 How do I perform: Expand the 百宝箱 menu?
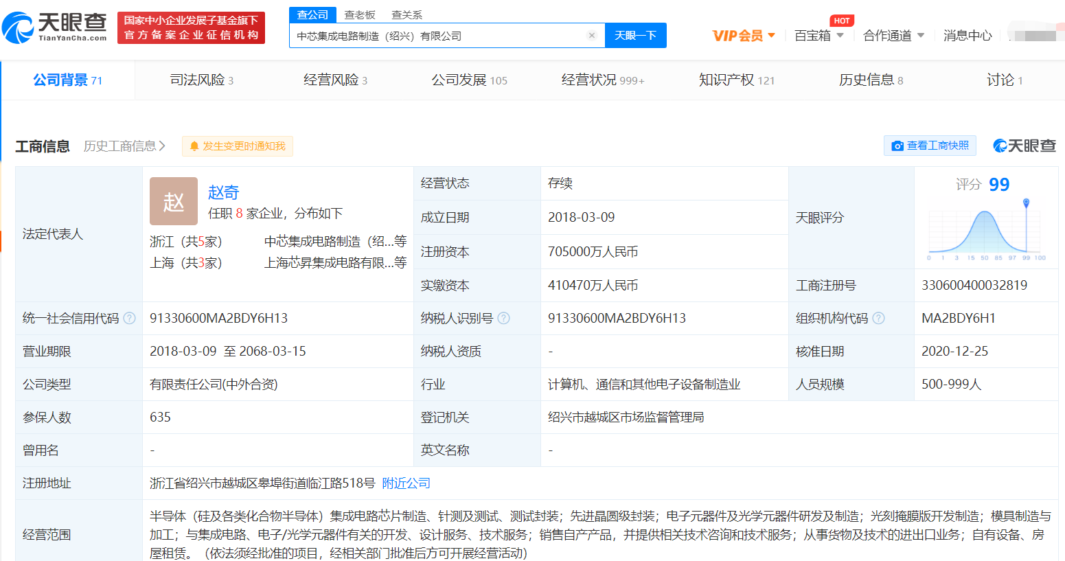(x=818, y=35)
